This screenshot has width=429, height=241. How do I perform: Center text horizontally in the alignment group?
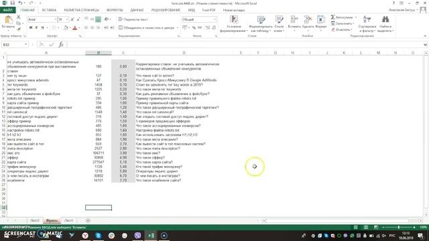[x=93, y=27]
